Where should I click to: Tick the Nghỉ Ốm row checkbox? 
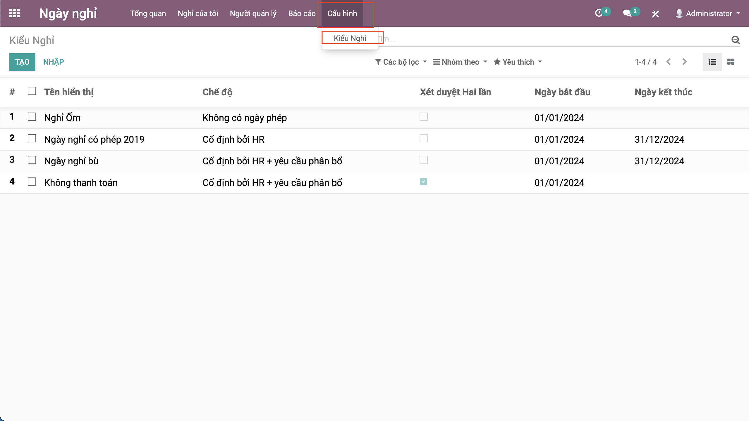pyautogui.click(x=32, y=117)
